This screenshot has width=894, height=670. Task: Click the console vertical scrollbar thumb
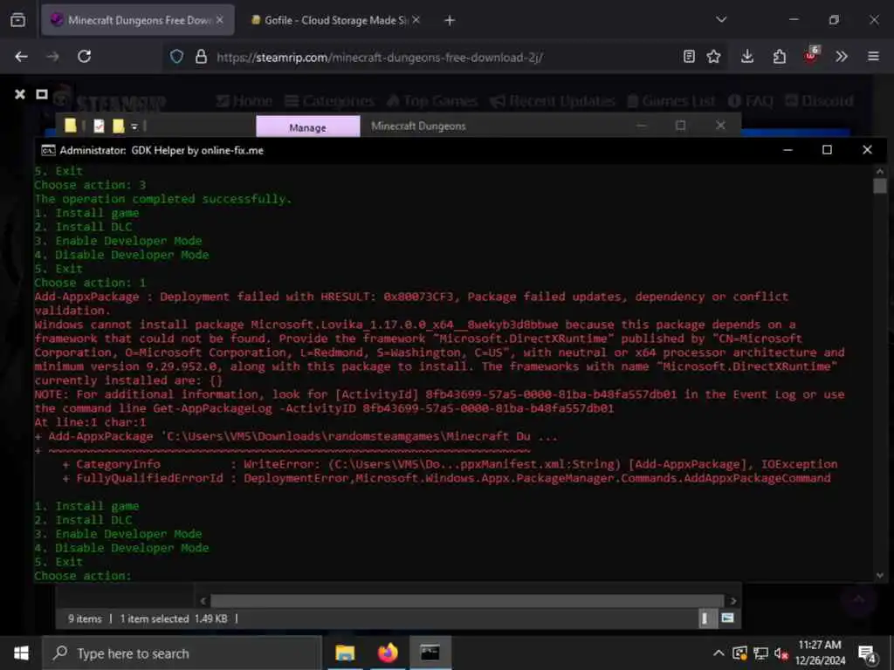(880, 187)
